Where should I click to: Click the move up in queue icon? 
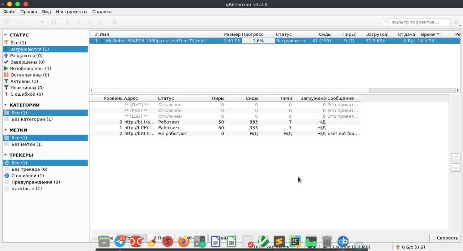tap(78, 22)
